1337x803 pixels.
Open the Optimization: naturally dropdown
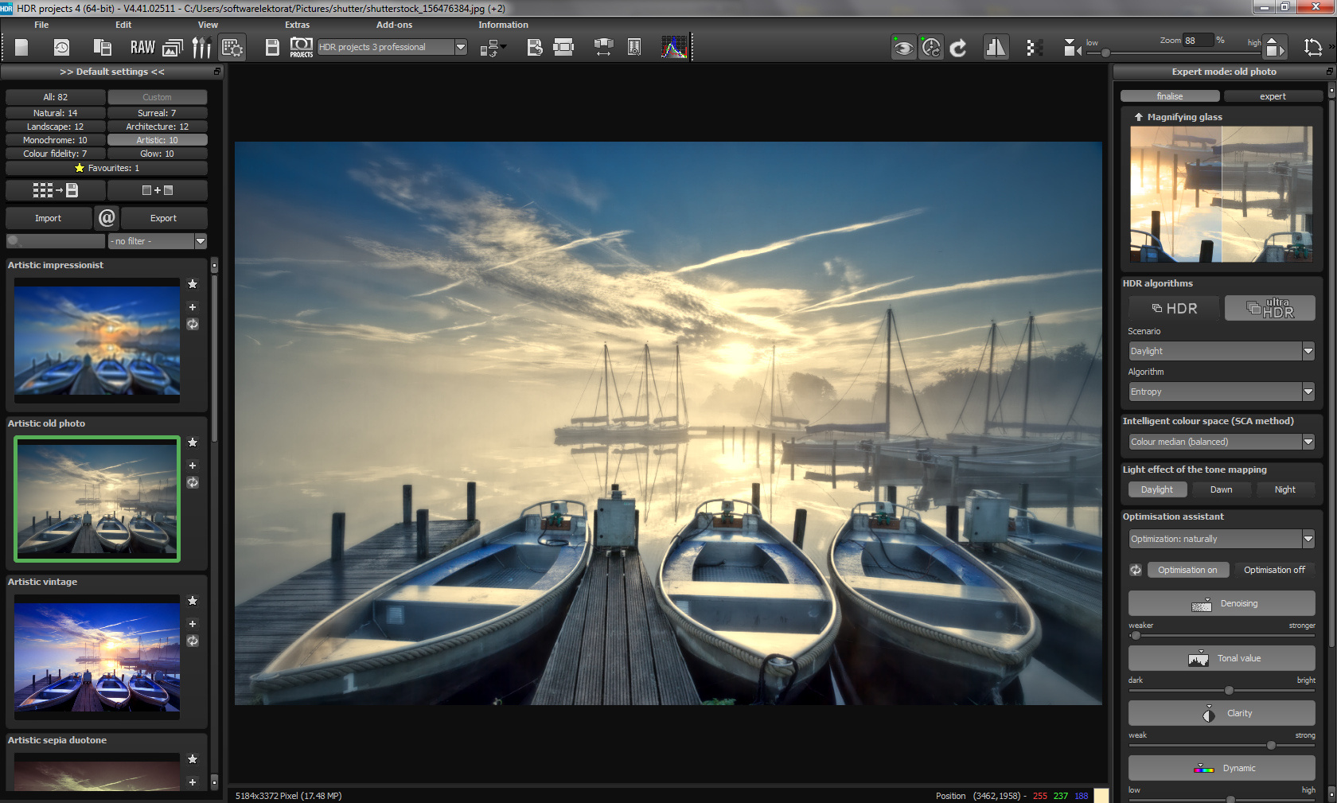click(1222, 539)
